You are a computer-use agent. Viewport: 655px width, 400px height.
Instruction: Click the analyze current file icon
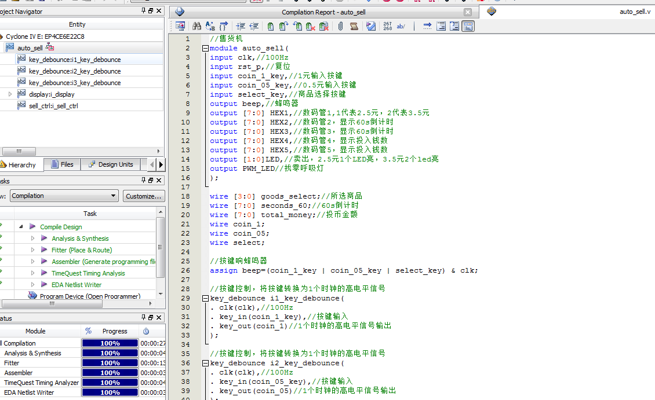370,26
